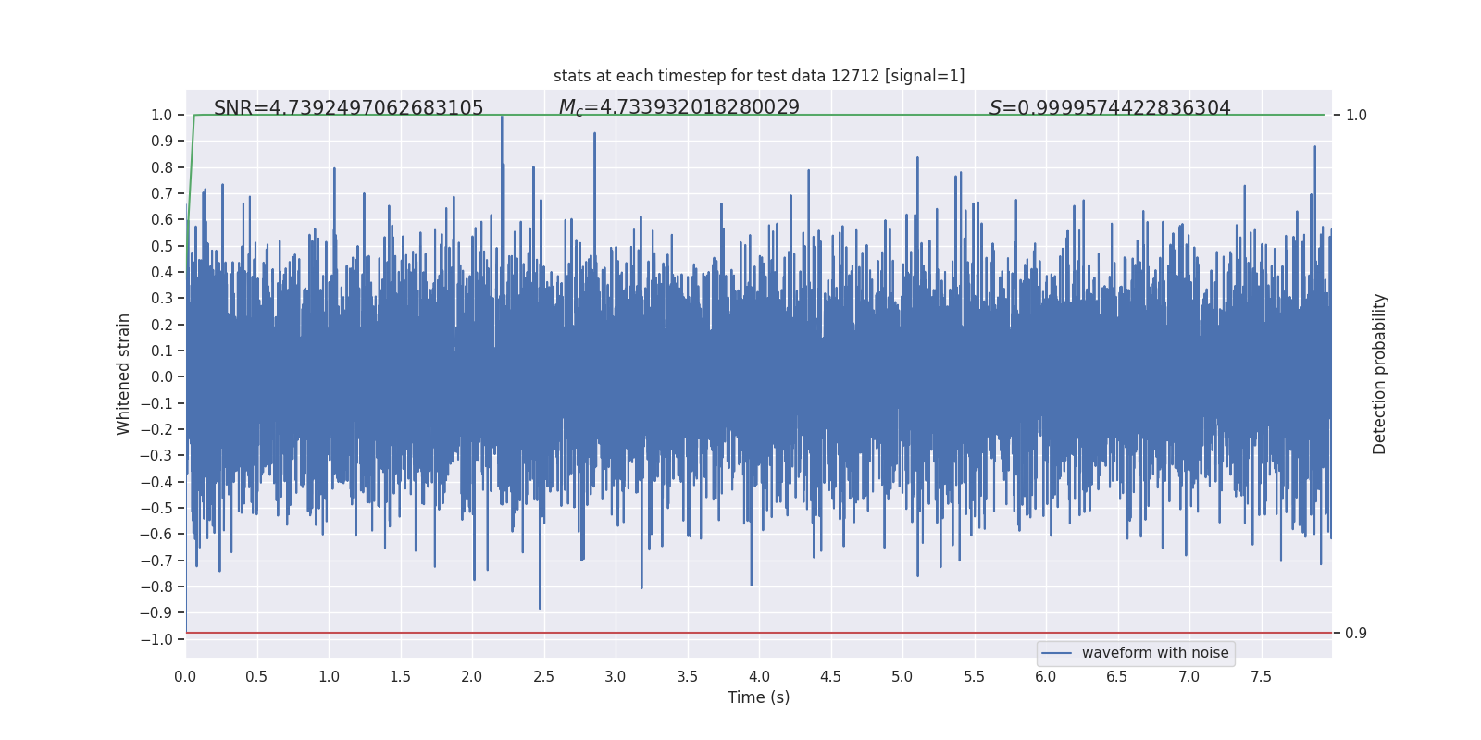1481x740 pixels.
Task: Select the −0.6 Whitened strain tick label
Action: (x=156, y=534)
